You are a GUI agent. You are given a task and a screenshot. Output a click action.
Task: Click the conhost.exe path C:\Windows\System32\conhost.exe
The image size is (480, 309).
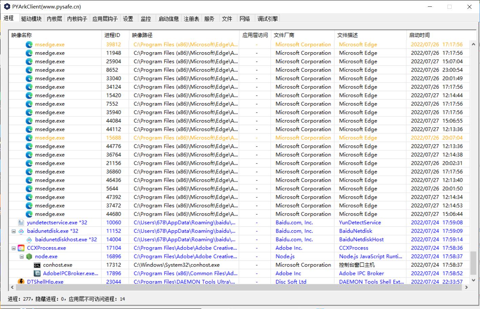[x=176, y=265]
